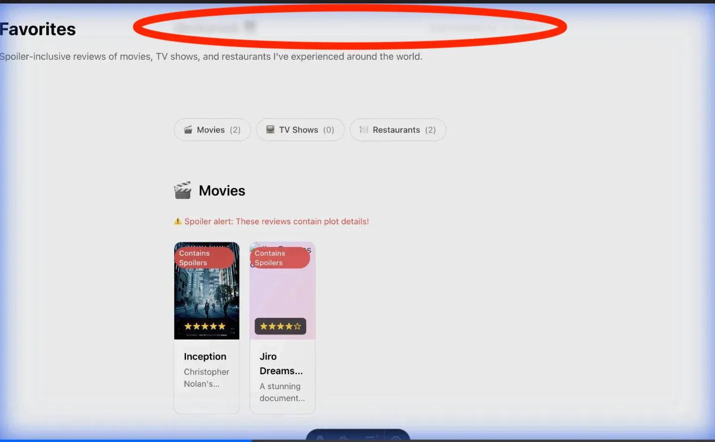The height and width of the screenshot is (442, 715).
Task: Switch to the TV Shows (0) filter tab
Action: (x=300, y=130)
